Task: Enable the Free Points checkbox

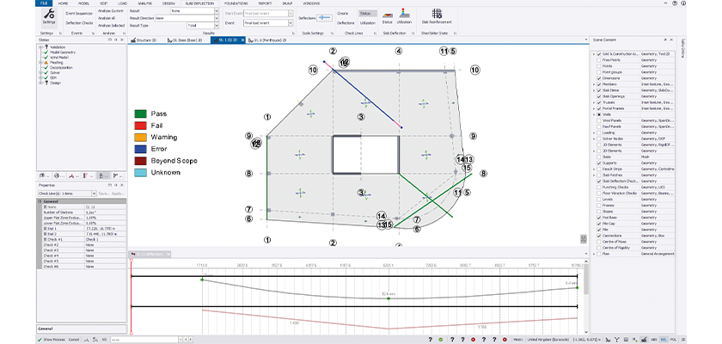Action: point(597,59)
